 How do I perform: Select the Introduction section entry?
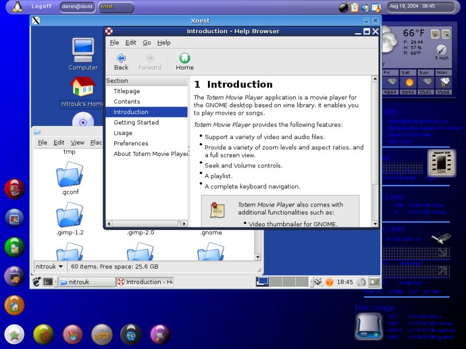[147, 112]
